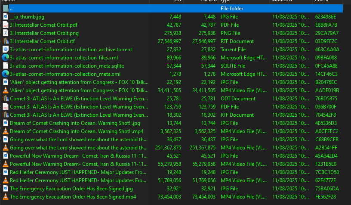Click the JPG icon for 'Alien' object FOX 10 image
Viewport: 351px width, 205px height.
click(6, 82)
